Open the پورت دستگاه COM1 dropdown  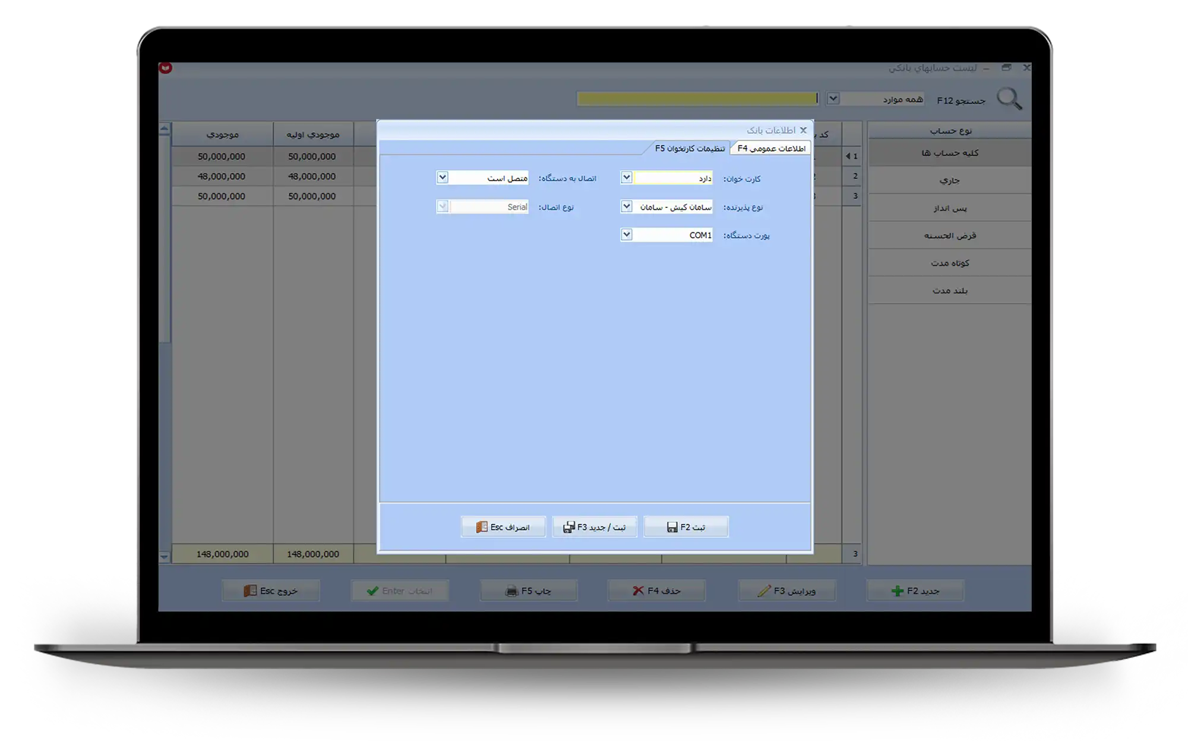tap(626, 235)
